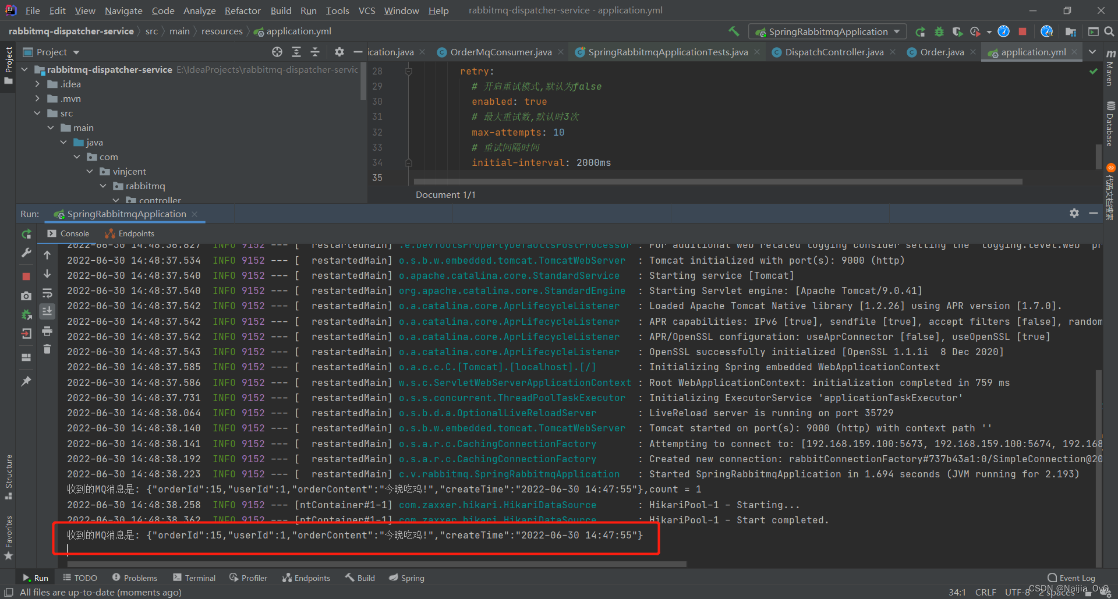Hide the Run tool window
Image resolution: width=1118 pixels, height=599 pixels.
point(1094,214)
